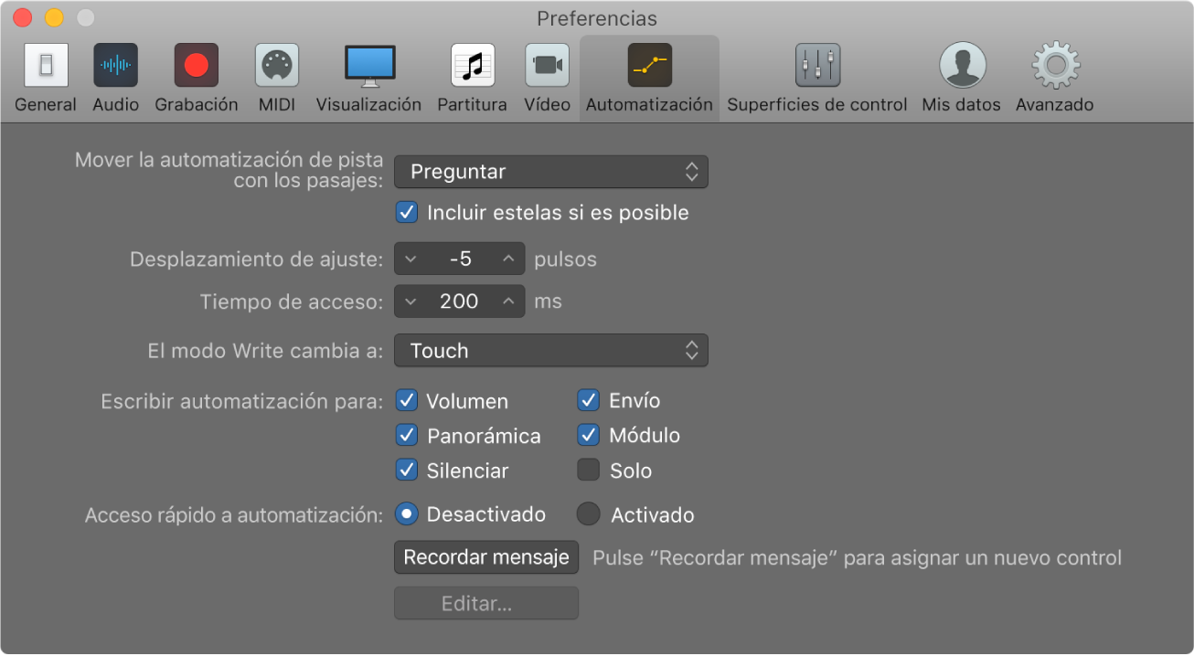Open the General preferences icon
This screenshot has width=1194, height=656.
46,66
